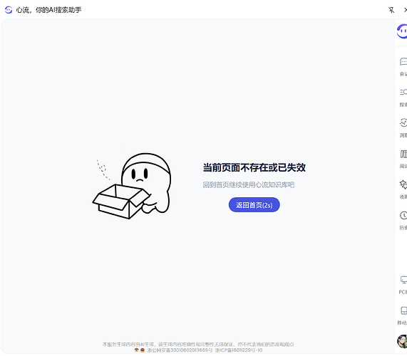Open the 浙公网安备 registration link
407x356 pixels.
pos(180,350)
